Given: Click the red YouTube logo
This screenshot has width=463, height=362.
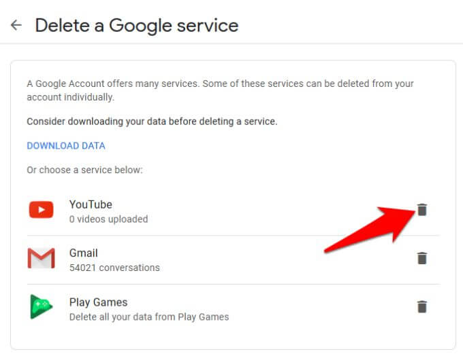Looking at the screenshot, I should [41, 210].
